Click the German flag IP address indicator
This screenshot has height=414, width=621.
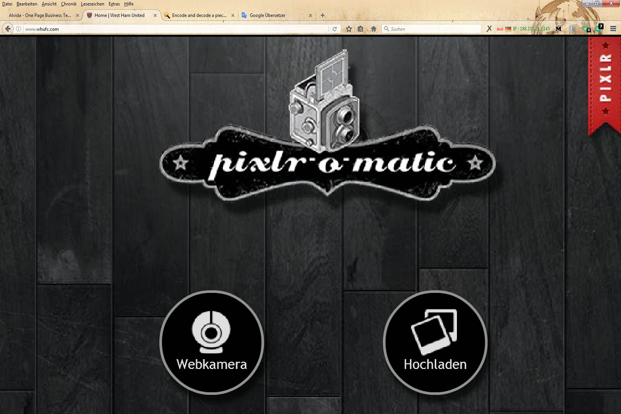click(x=523, y=29)
